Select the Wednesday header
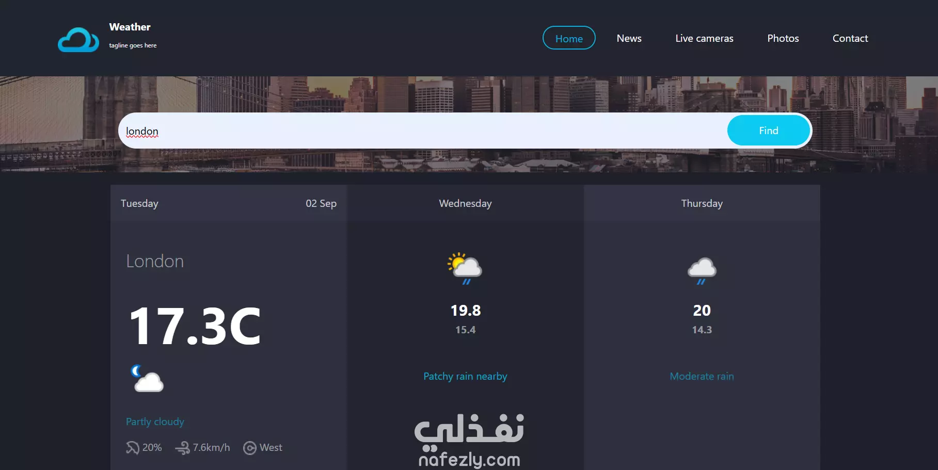The height and width of the screenshot is (470, 938). (x=465, y=203)
